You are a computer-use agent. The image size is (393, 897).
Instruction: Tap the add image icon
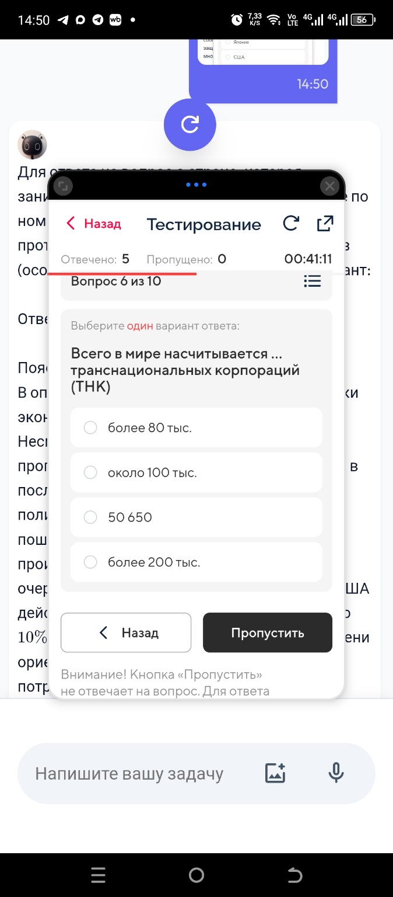click(275, 772)
